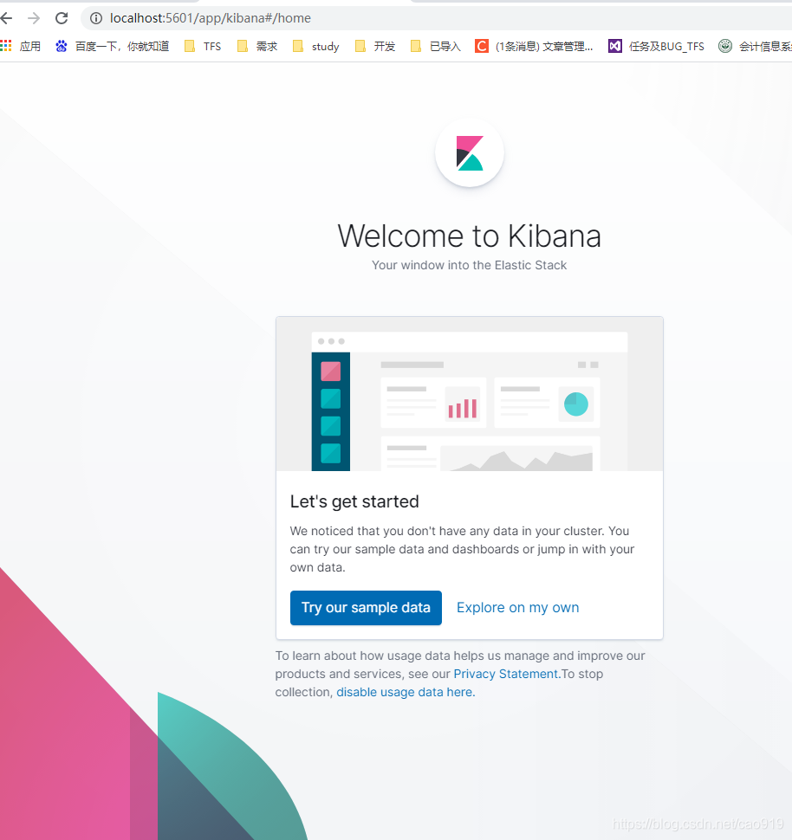Click Explore on my own link
The image size is (792, 840).
click(517, 608)
